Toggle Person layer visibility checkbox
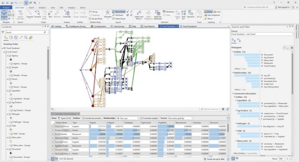 pyautogui.click(x=10, y=79)
